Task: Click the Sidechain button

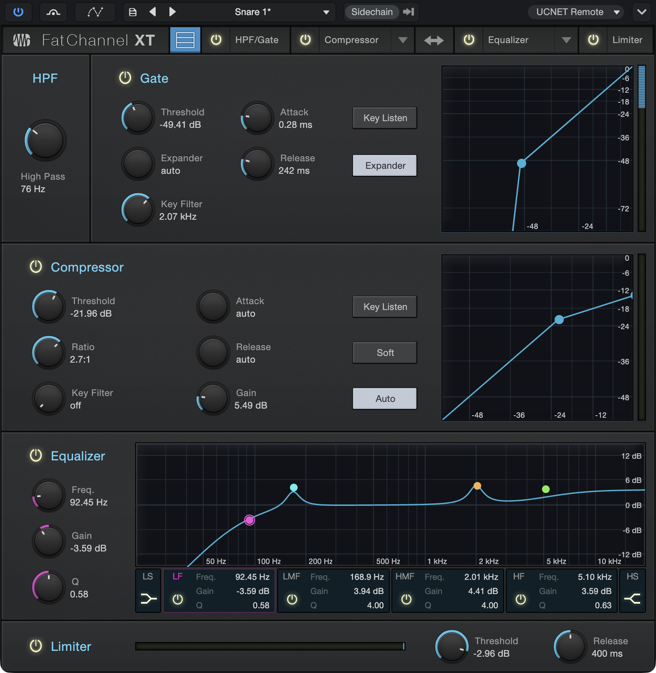Action: click(x=372, y=12)
